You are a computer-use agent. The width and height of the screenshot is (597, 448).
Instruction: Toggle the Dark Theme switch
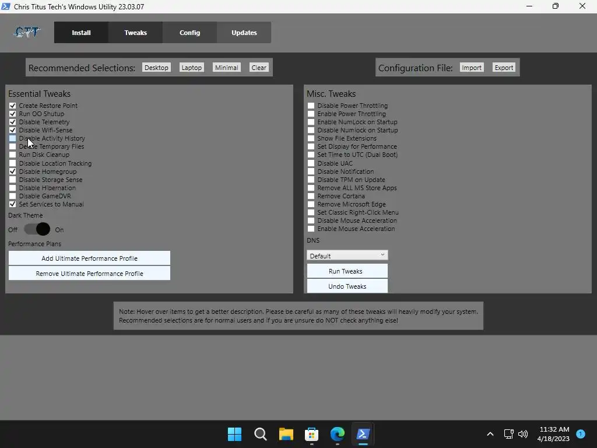[x=37, y=229]
